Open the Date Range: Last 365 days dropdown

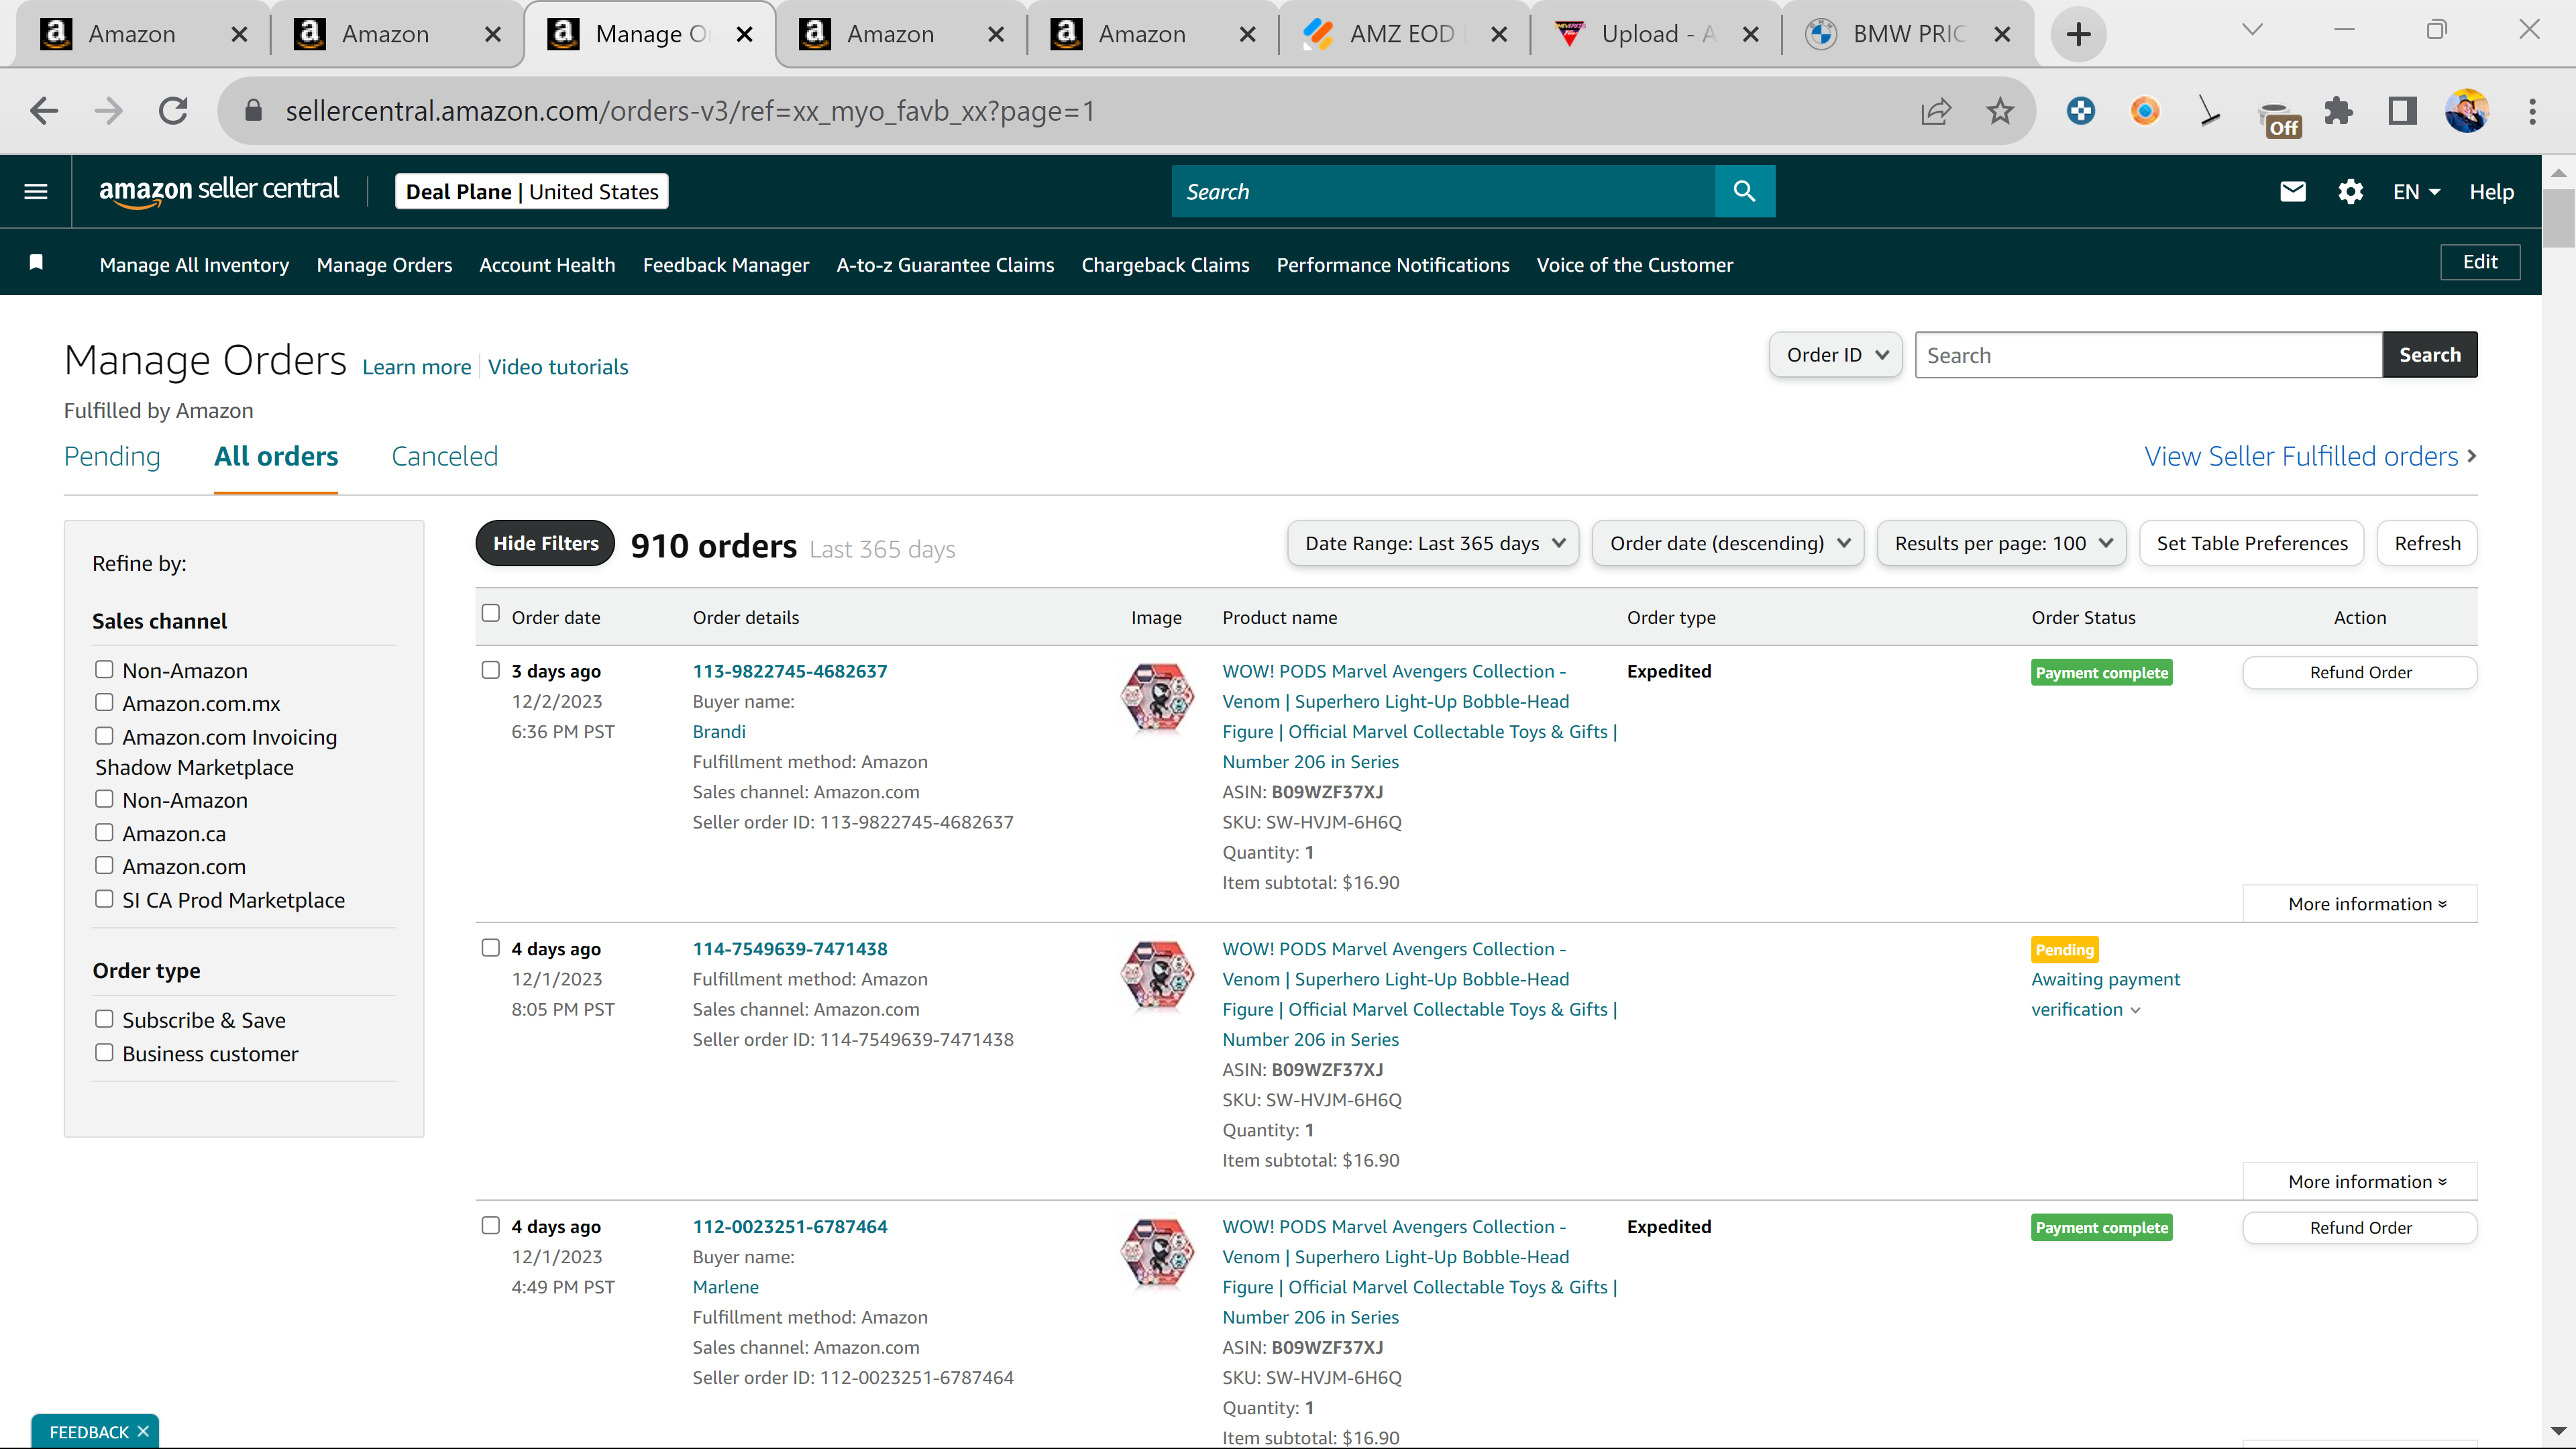[1433, 543]
